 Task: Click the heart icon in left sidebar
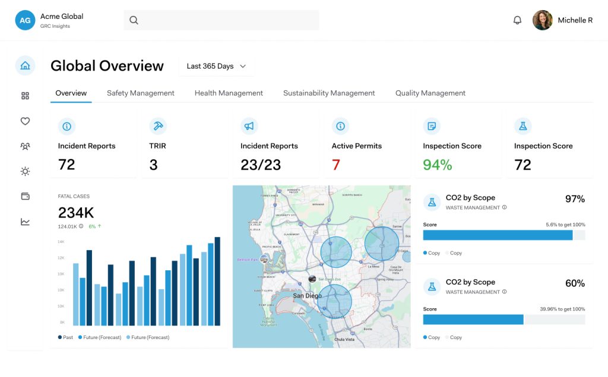pos(25,121)
